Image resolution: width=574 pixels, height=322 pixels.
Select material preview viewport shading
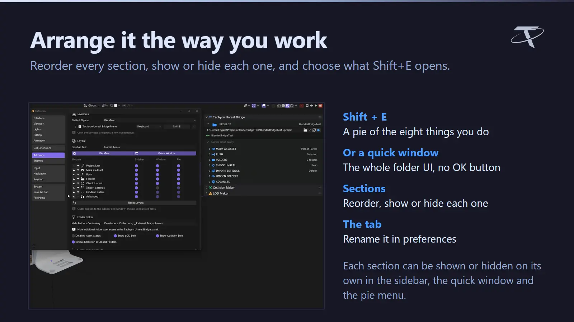[287, 106]
